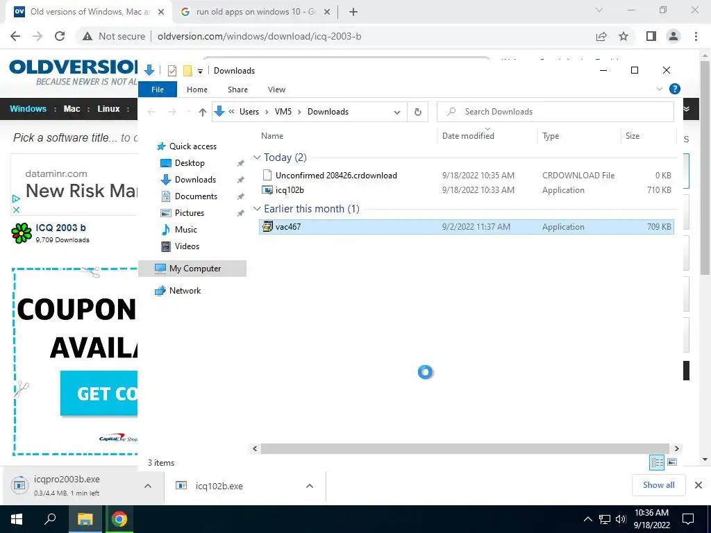Close the Chrome downloads bar
The width and height of the screenshot is (711, 533).
click(x=699, y=485)
